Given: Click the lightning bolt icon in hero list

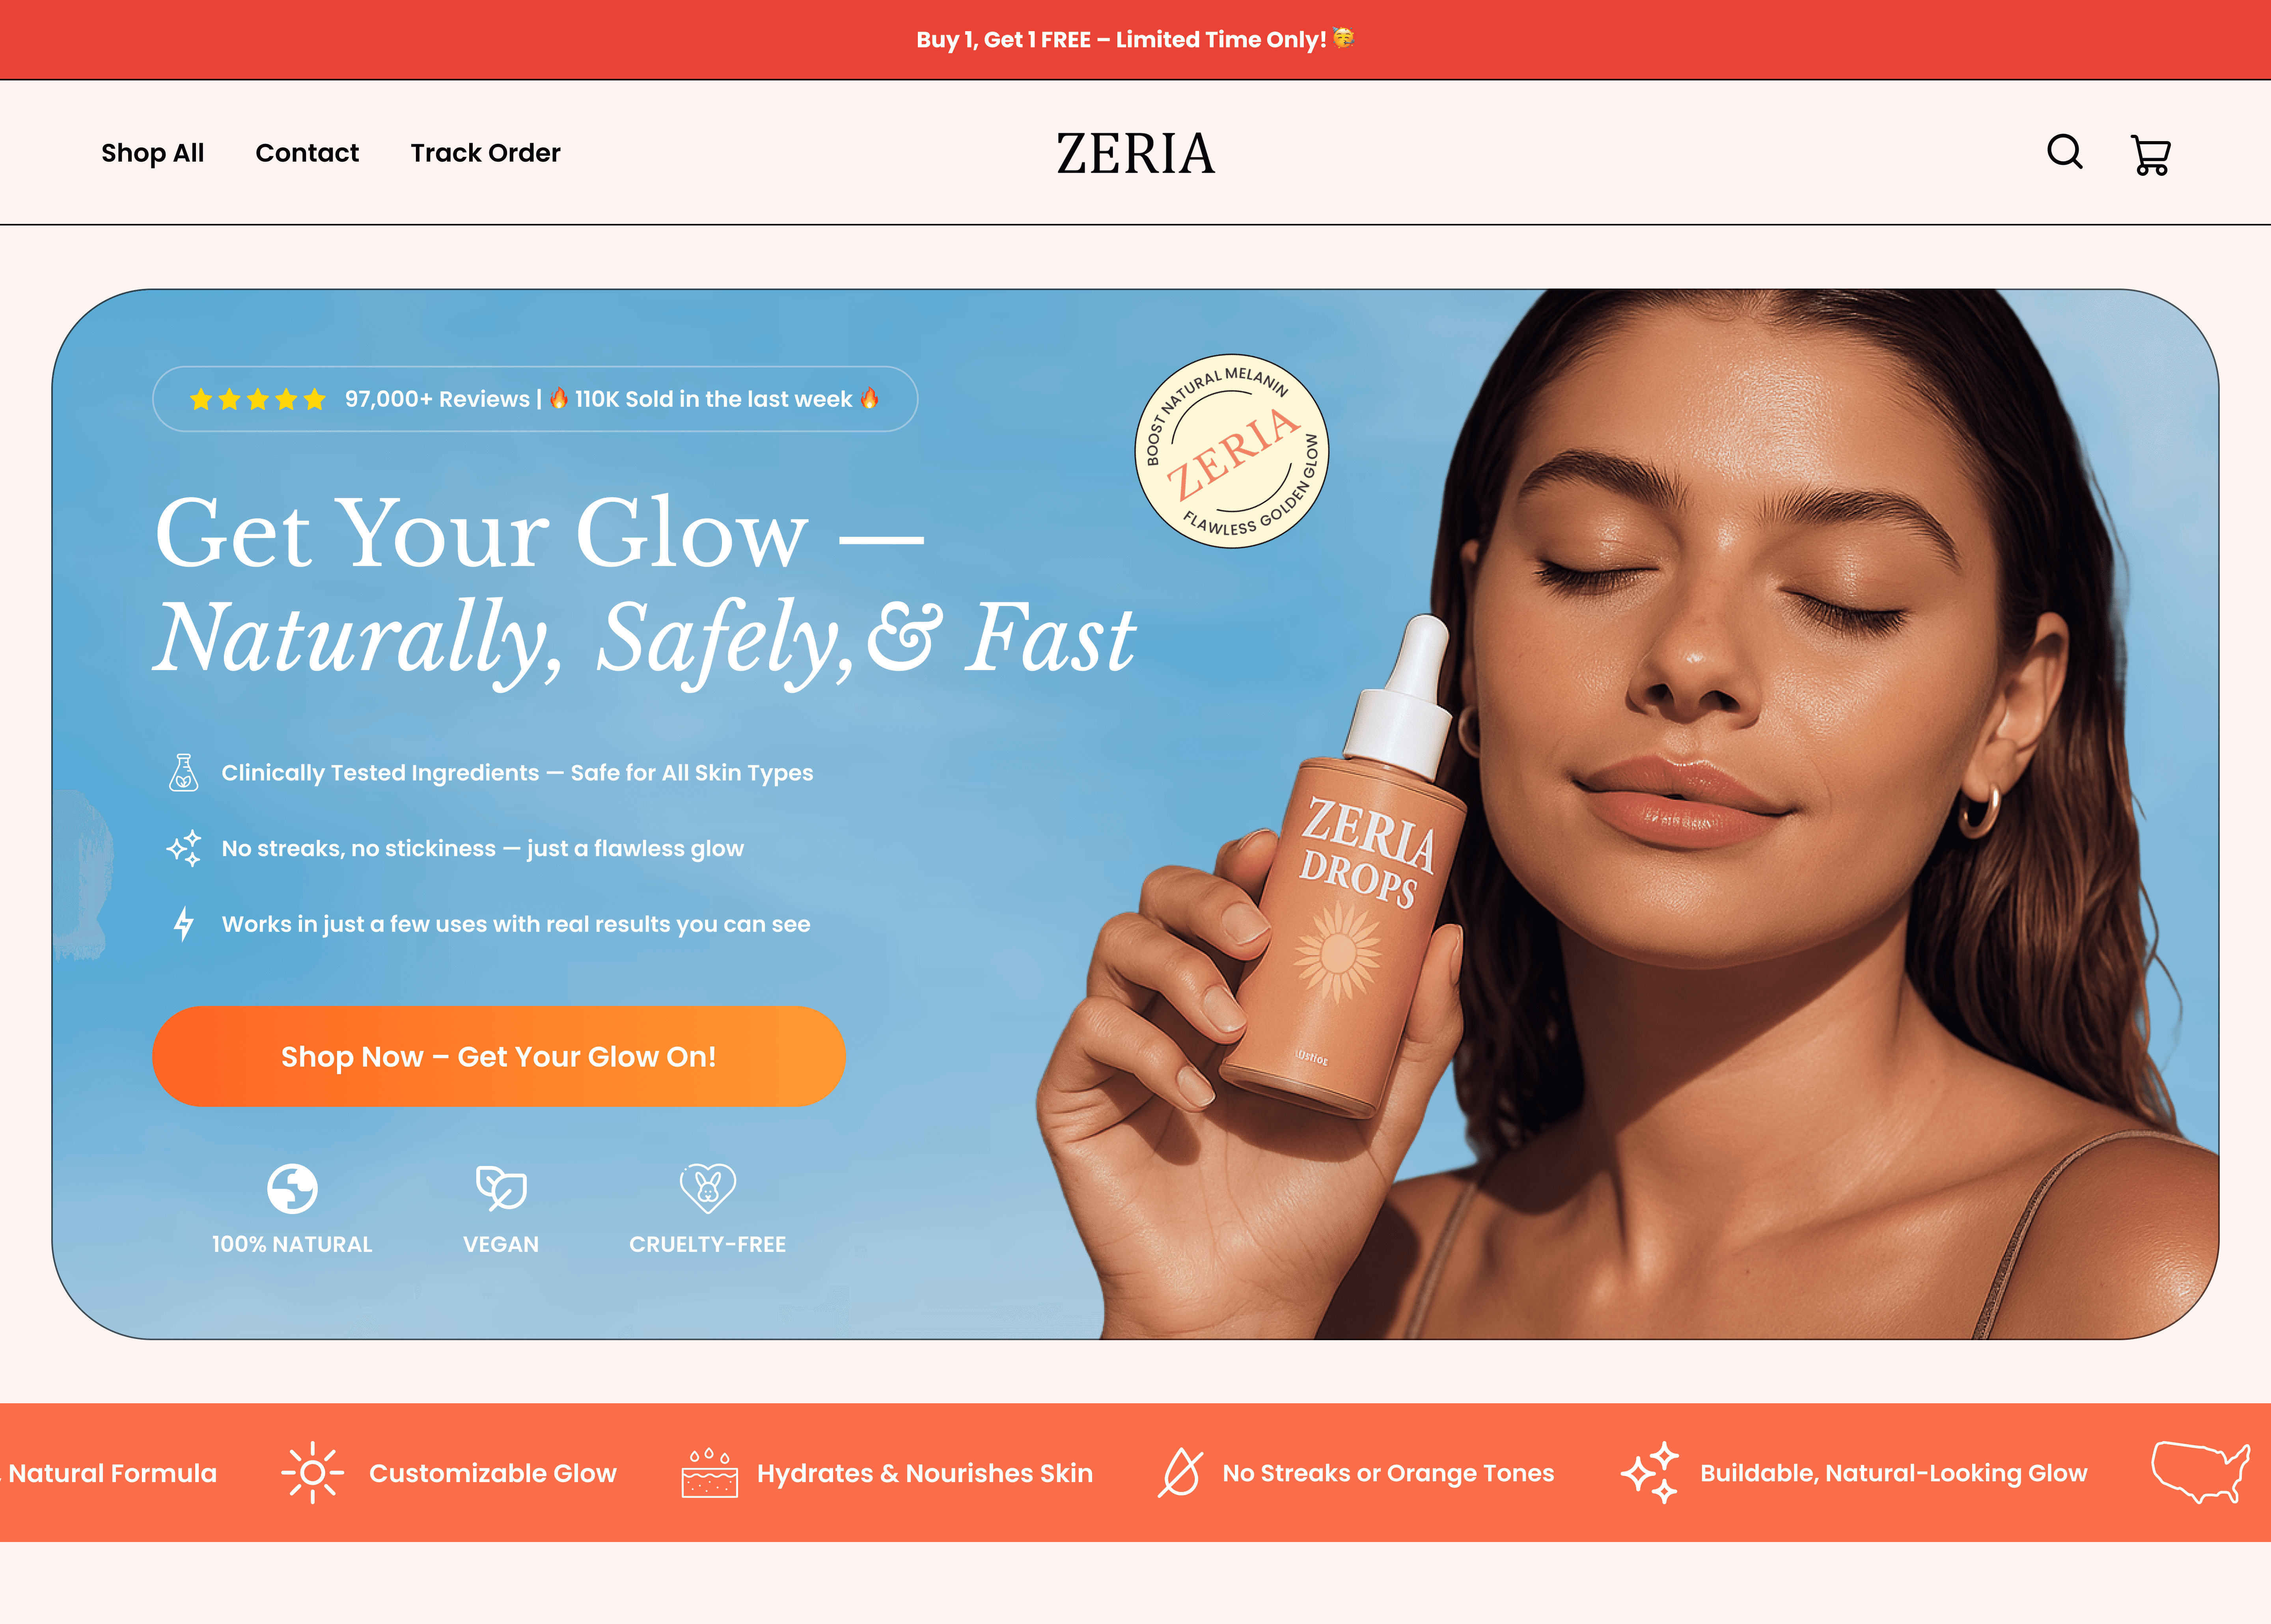Looking at the screenshot, I should click(183, 924).
